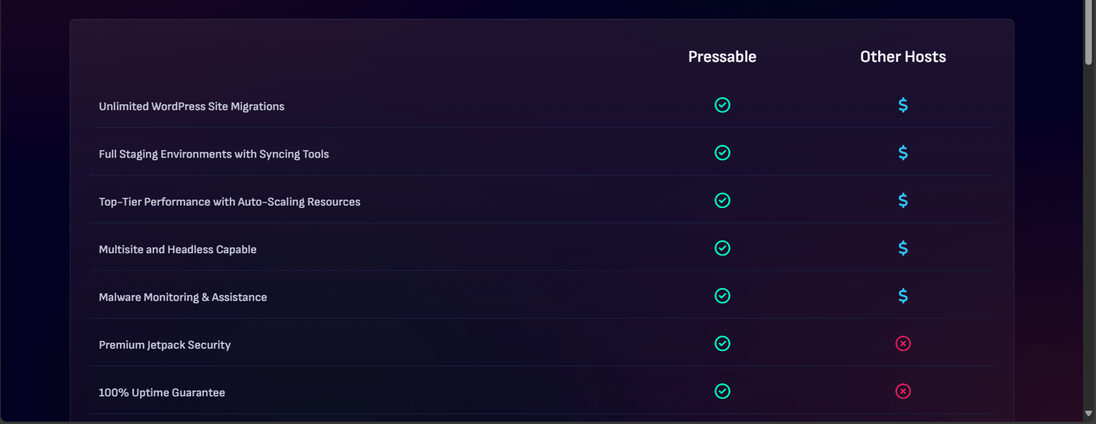The image size is (1096, 424).
Task: Click the Malware Monitoring & Assistance text
Action: [183, 296]
